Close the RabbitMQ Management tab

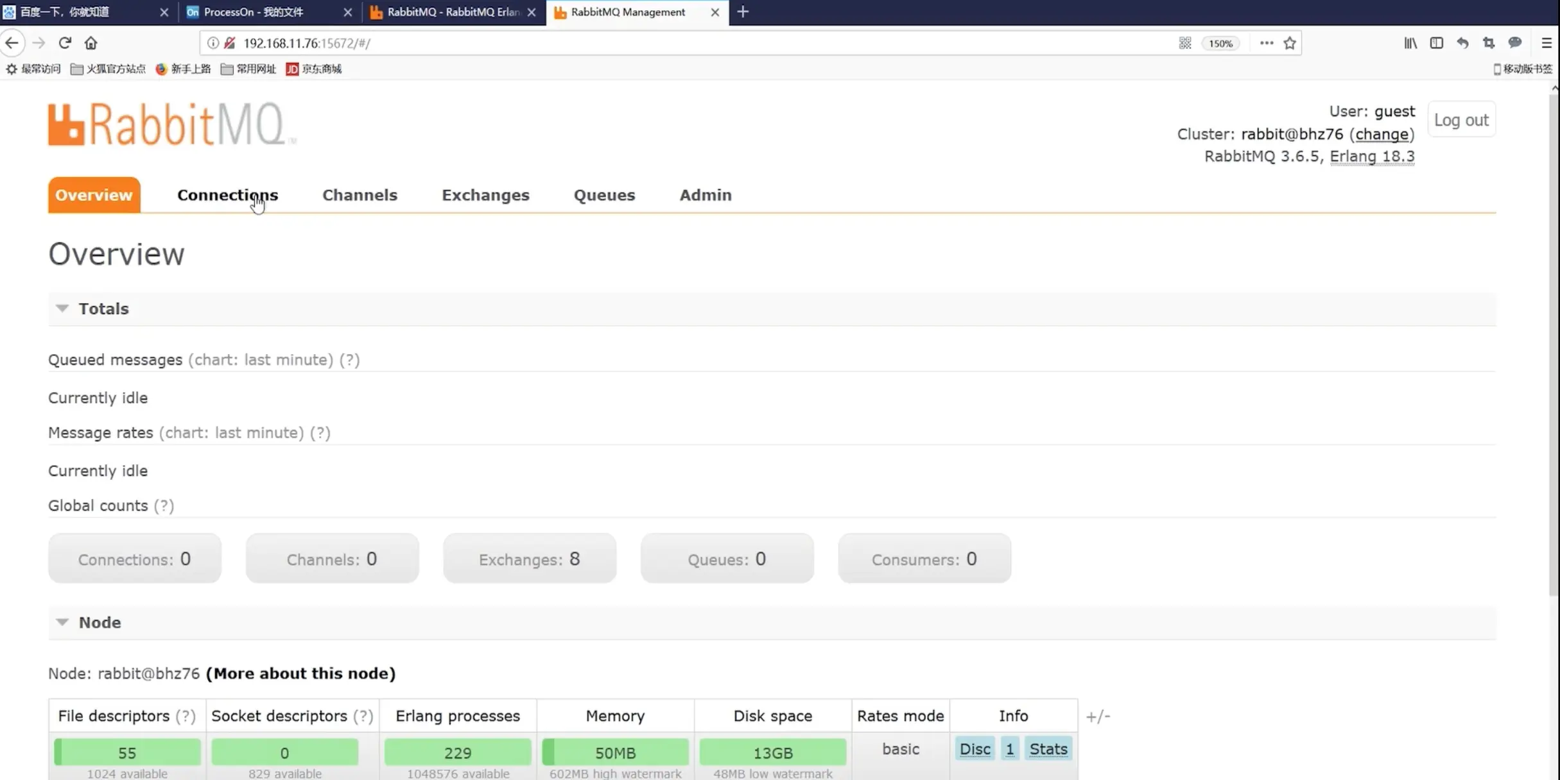click(715, 12)
